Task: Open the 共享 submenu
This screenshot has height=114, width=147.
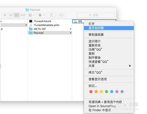Action: click(x=109, y=66)
